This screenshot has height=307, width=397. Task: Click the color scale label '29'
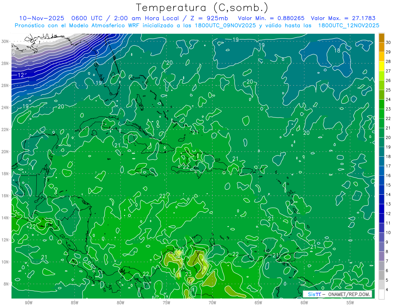pyautogui.click(x=388, y=52)
